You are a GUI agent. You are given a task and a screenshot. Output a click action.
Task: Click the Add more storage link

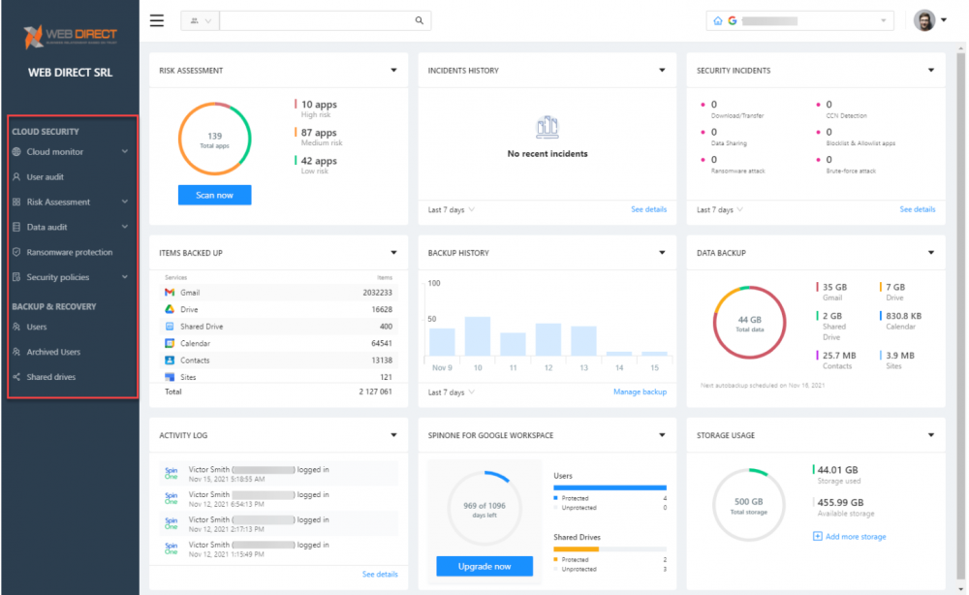[x=856, y=536]
